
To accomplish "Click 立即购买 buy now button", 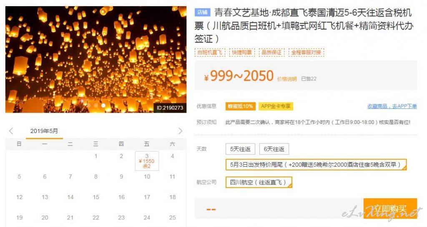I will (x=390, y=209).
